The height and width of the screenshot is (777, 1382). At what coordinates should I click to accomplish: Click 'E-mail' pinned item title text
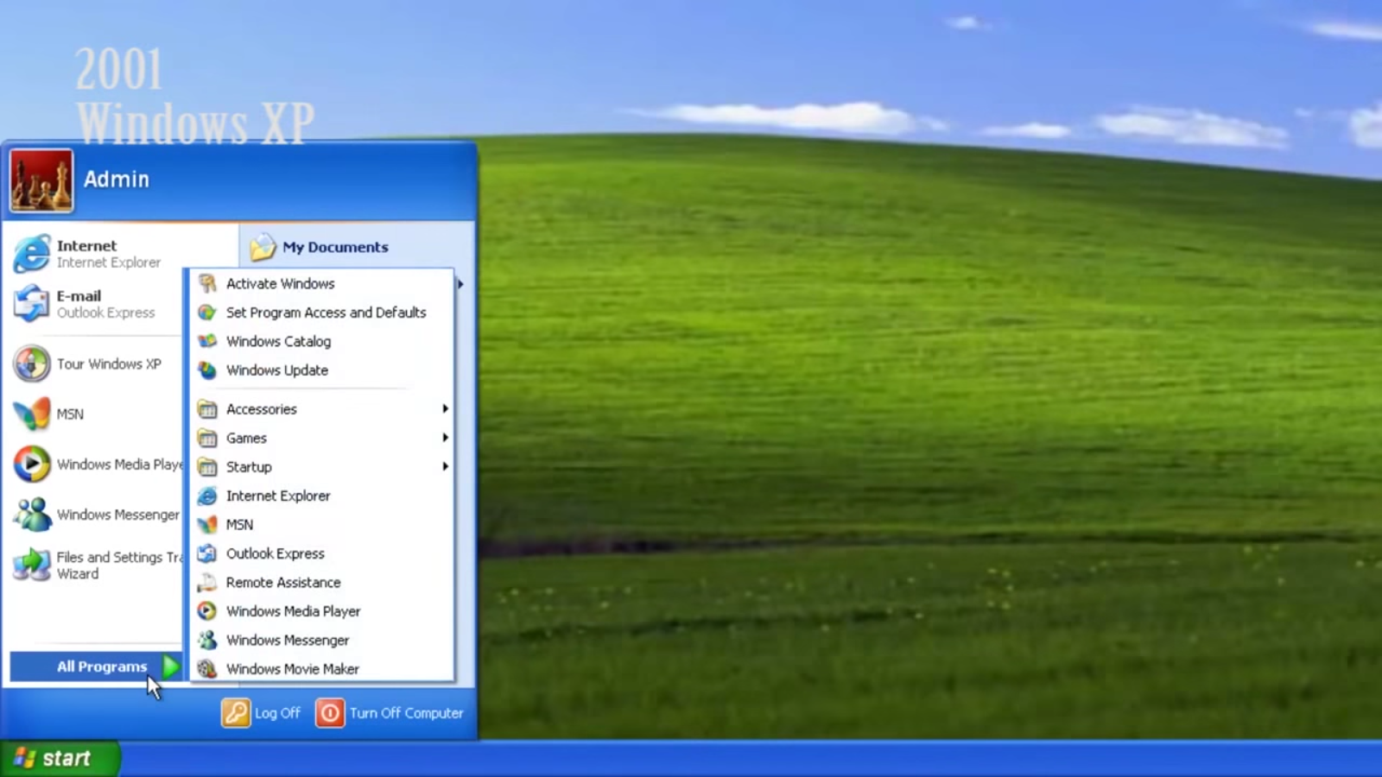[x=79, y=296]
